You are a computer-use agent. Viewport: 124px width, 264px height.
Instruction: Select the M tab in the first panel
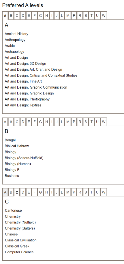click(x=68, y=16)
